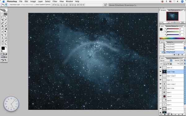The height and width of the screenshot is (116, 186).
Task: Click the foreground color swatch in toolbox
Action: [x=3, y=48]
